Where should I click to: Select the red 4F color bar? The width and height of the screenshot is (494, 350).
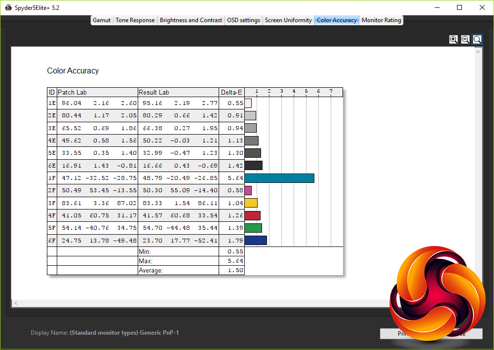point(252,215)
